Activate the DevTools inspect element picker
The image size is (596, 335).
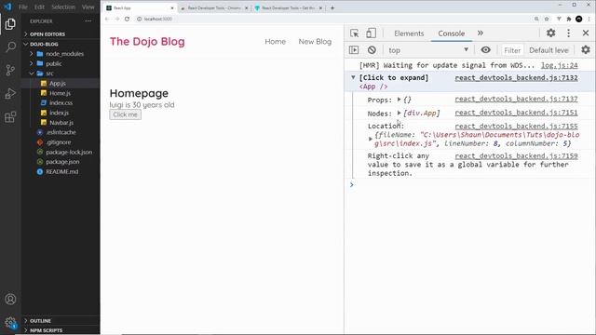point(354,33)
